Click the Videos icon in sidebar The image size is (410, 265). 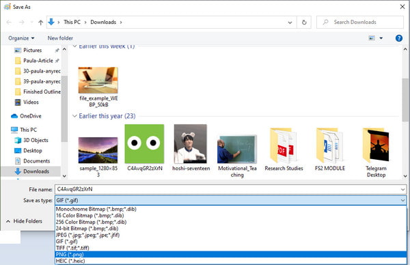pyautogui.click(x=18, y=102)
